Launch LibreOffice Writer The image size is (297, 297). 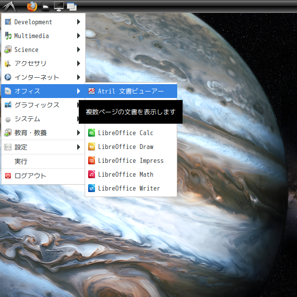point(131,188)
